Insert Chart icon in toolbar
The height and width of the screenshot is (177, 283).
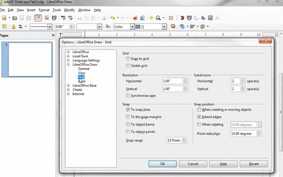(135, 18)
